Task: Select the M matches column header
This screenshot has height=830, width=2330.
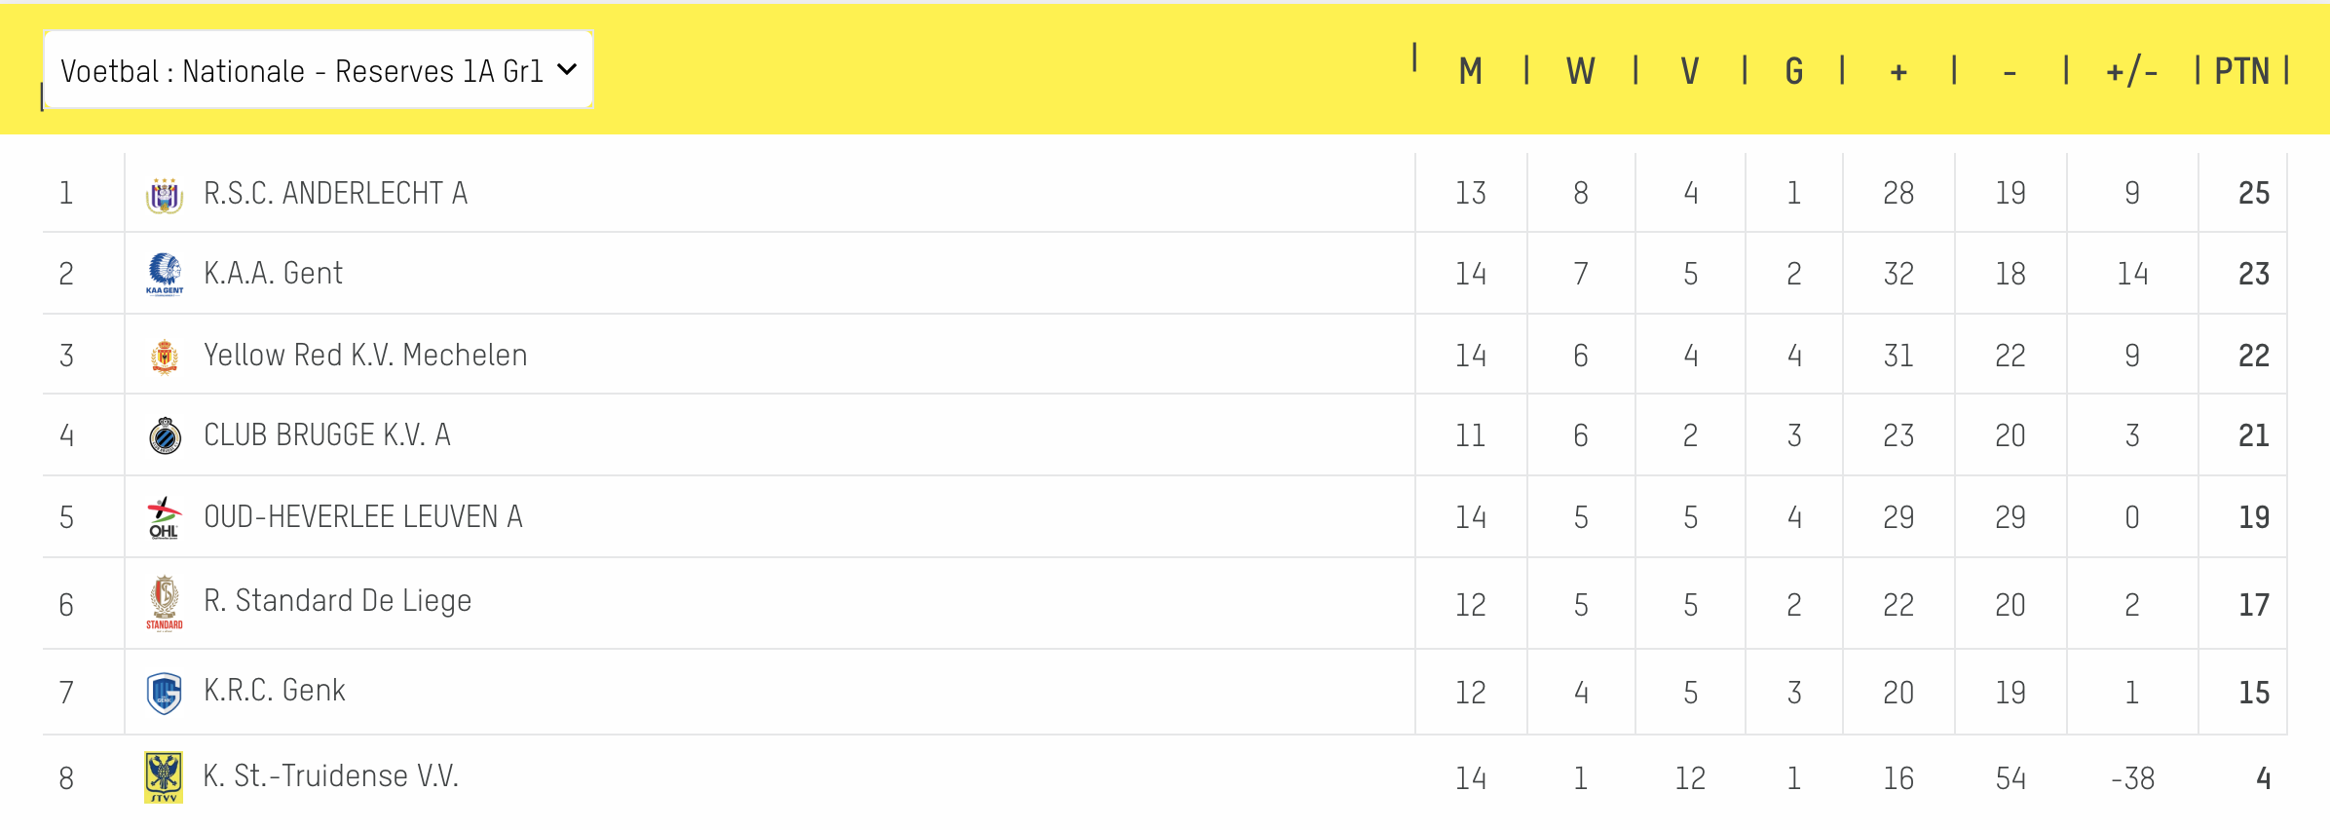Action: (x=1471, y=71)
